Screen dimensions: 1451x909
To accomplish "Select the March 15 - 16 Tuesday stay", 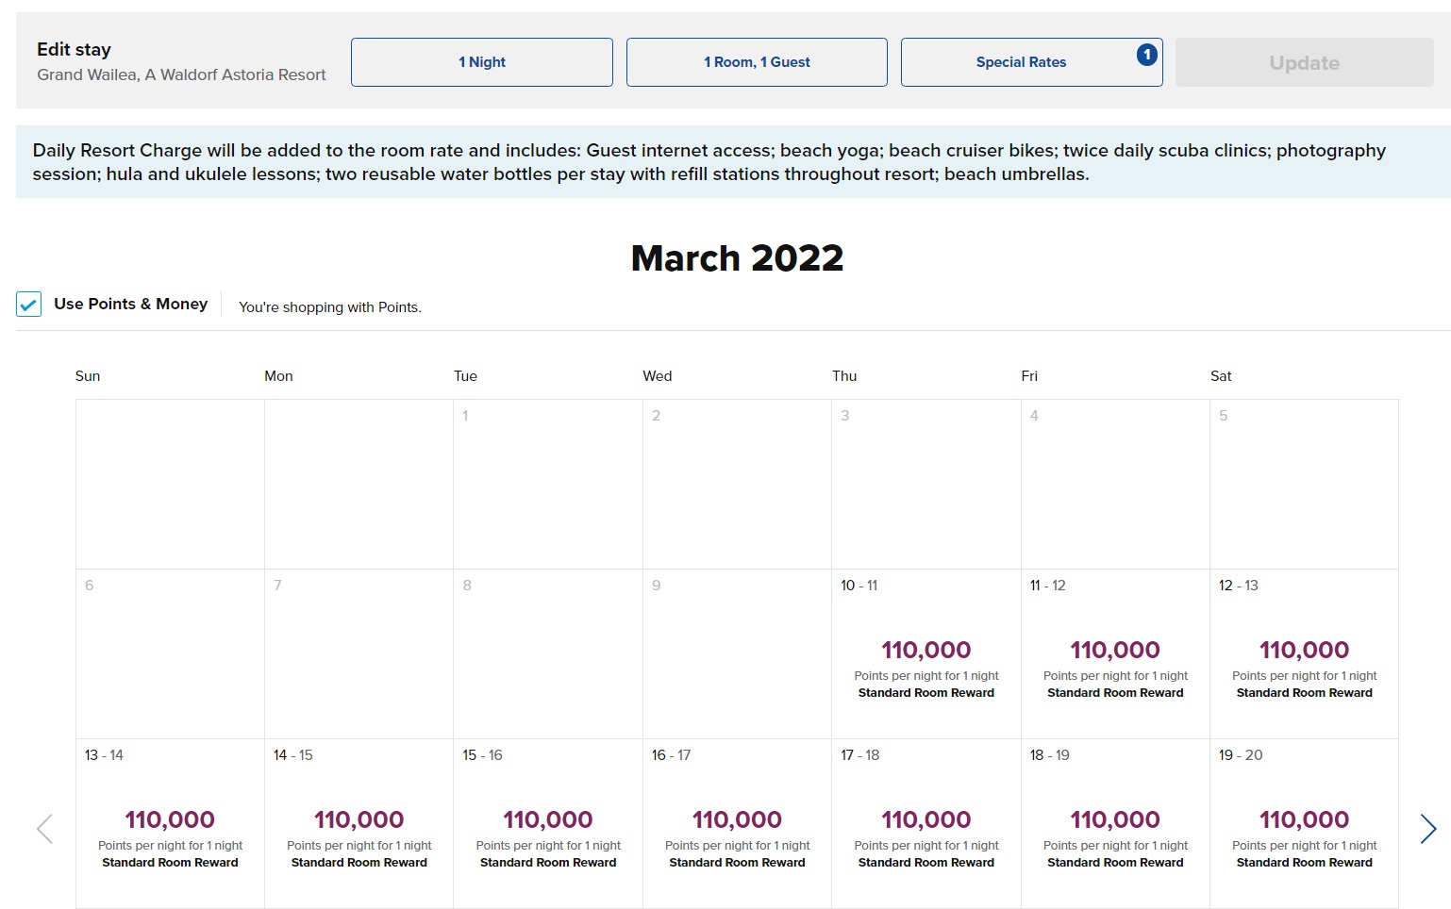I will [x=547, y=824].
